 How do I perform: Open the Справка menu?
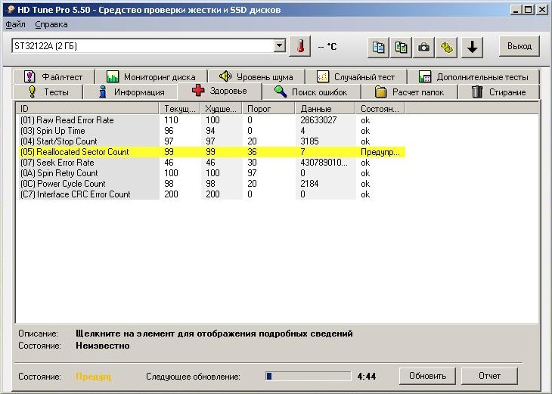coord(51,25)
